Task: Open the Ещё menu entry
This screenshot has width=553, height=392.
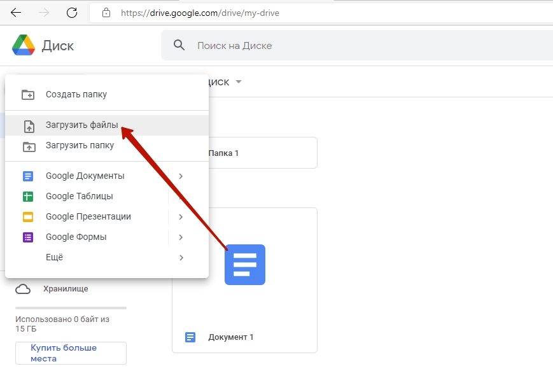Action: (x=107, y=258)
